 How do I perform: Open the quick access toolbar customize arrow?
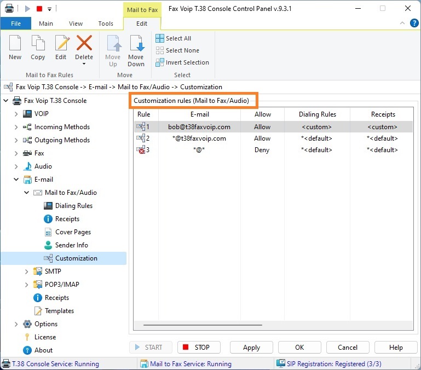point(50,9)
